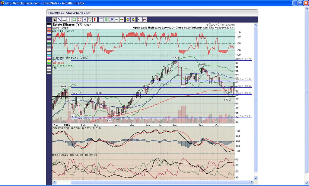This screenshot has width=309, height=186.
Task: Click the 67.75 peak price label
Action: [176, 58]
